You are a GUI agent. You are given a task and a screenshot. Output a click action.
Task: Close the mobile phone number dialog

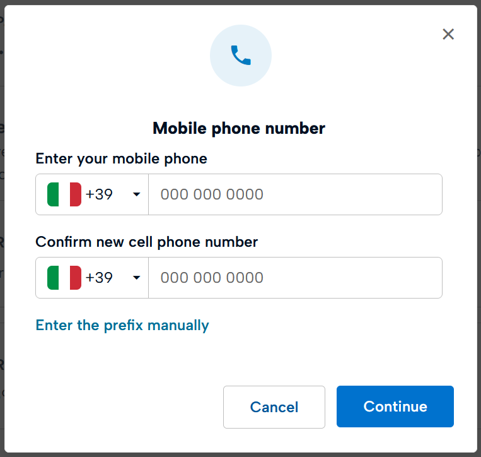(x=448, y=34)
